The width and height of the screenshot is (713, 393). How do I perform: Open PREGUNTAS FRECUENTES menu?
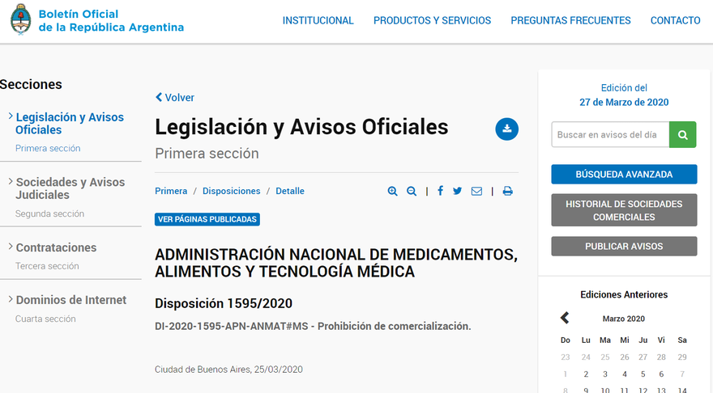[570, 20]
